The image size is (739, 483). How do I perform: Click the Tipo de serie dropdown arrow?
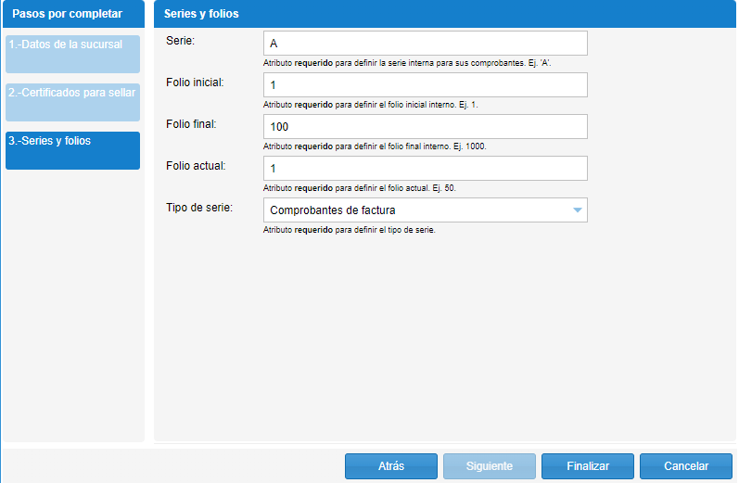point(578,210)
